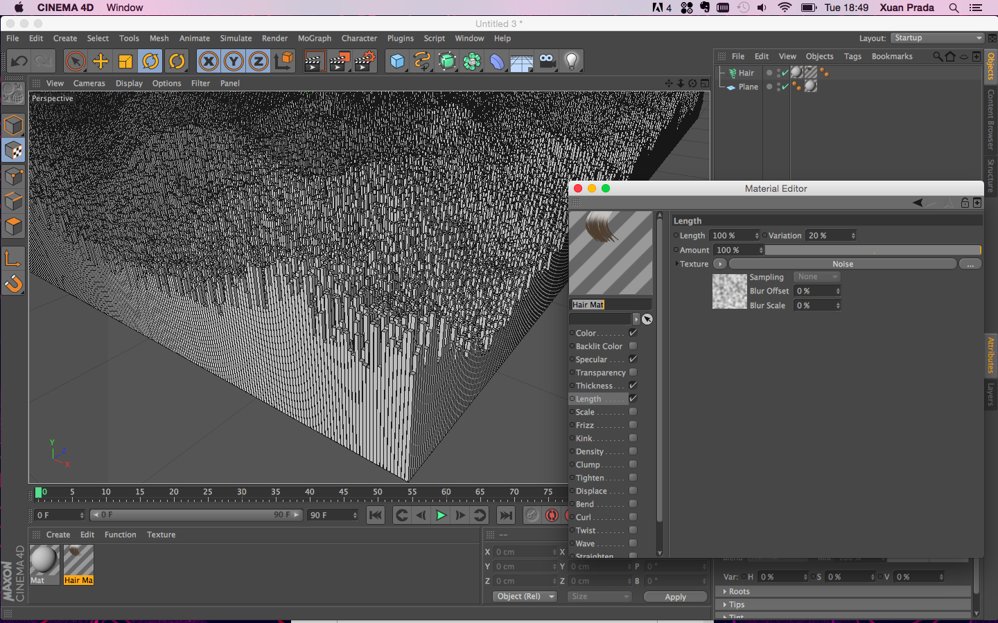Screen dimensions: 998x623
Task: Click the timeline range slider
Action: (x=196, y=515)
